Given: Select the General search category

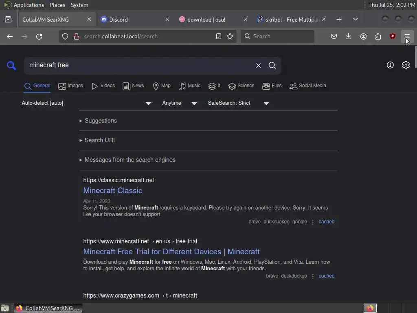Looking at the screenshot, I should point(37,86).
